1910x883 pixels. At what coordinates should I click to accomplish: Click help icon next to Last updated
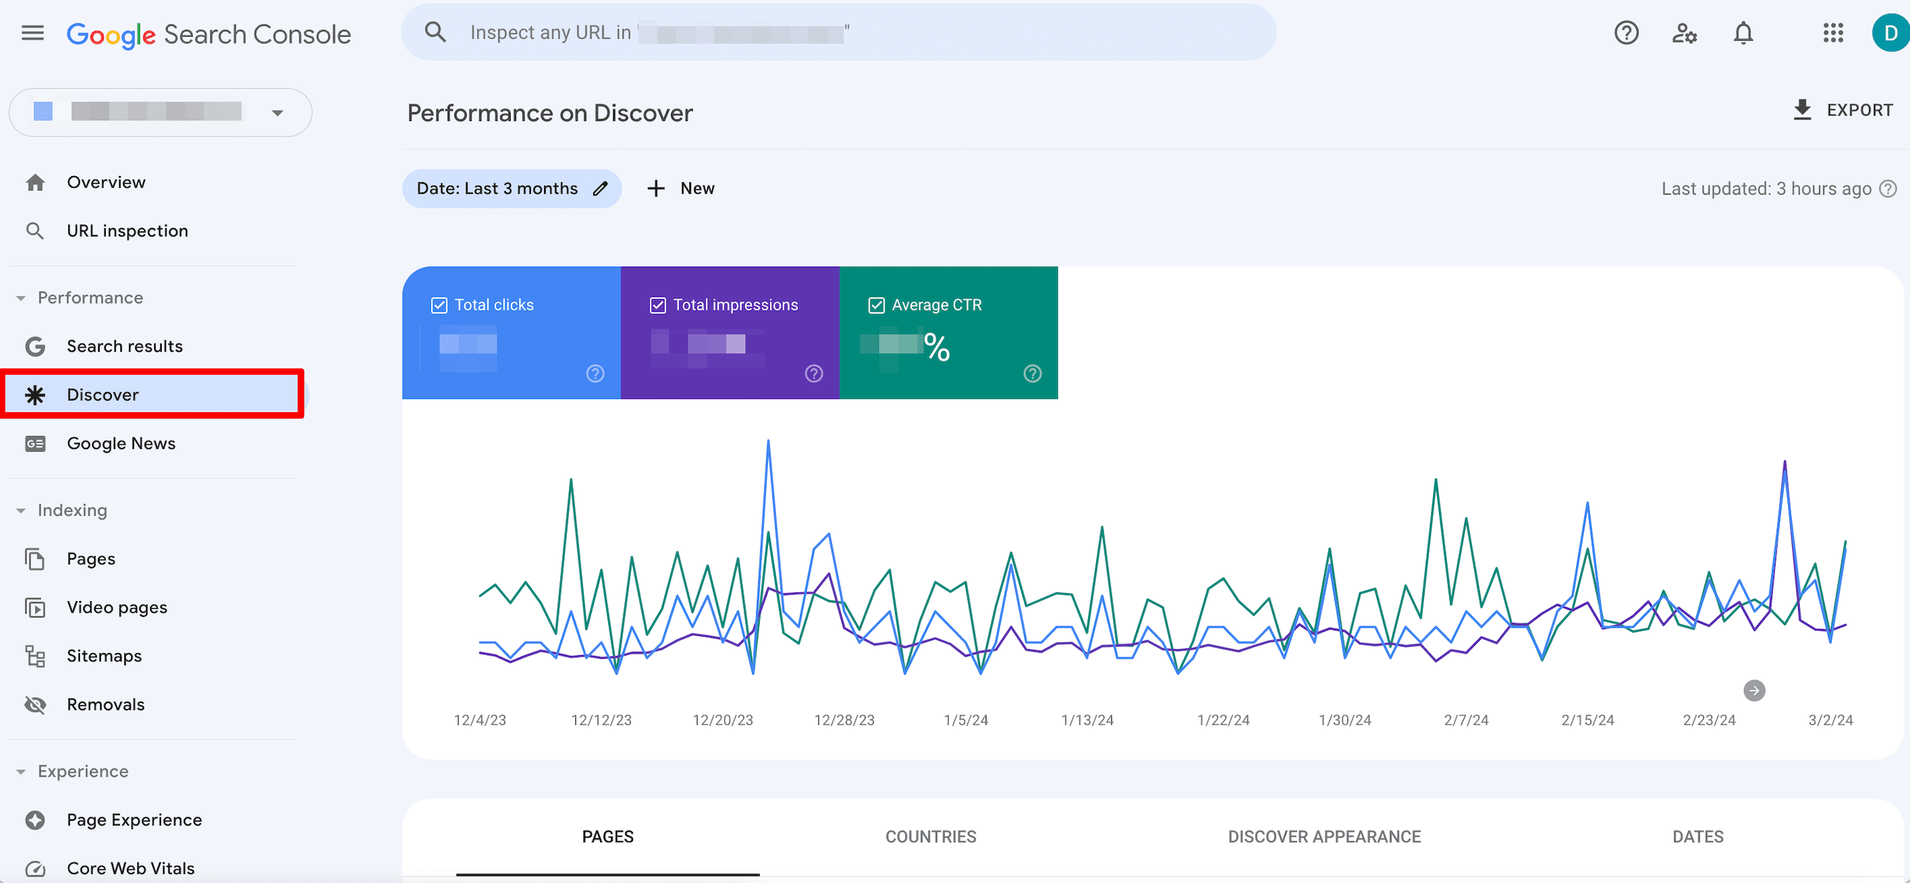click(1887, 188)
